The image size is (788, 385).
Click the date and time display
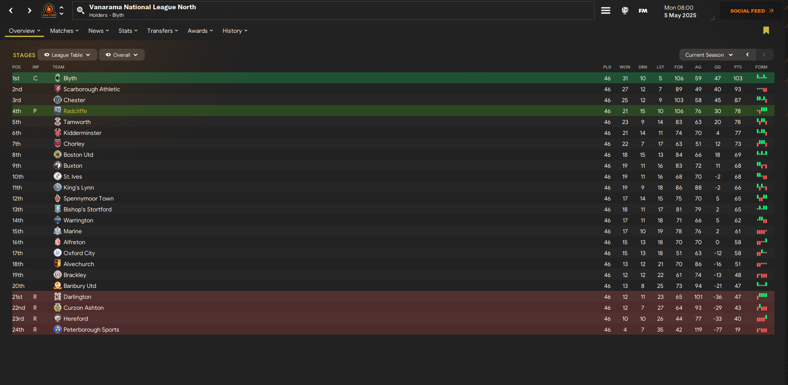pyautogui.click(x=680, y=11)
